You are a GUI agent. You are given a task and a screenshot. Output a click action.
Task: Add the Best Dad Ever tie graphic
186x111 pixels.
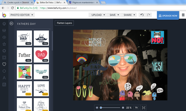coord(24,38)
